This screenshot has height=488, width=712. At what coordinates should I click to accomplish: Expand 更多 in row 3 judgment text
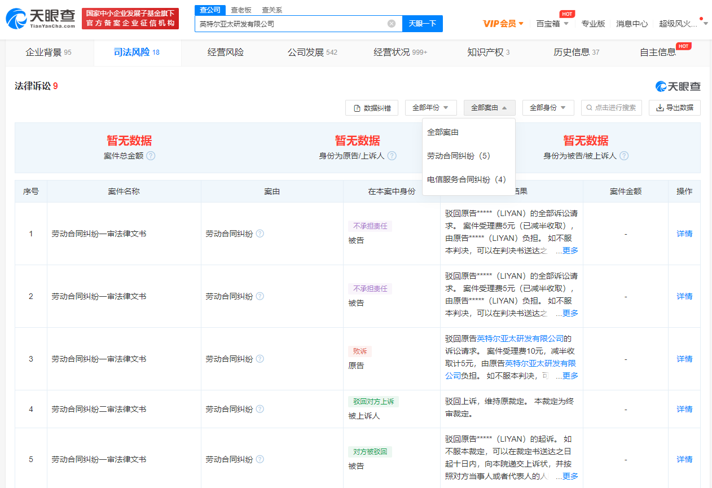570,376
